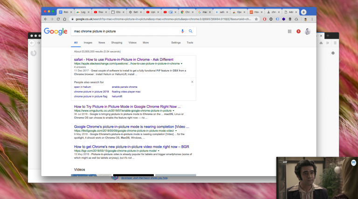
Task: Click the floating picture-in-picture video window
Action: tap(317, 178)
